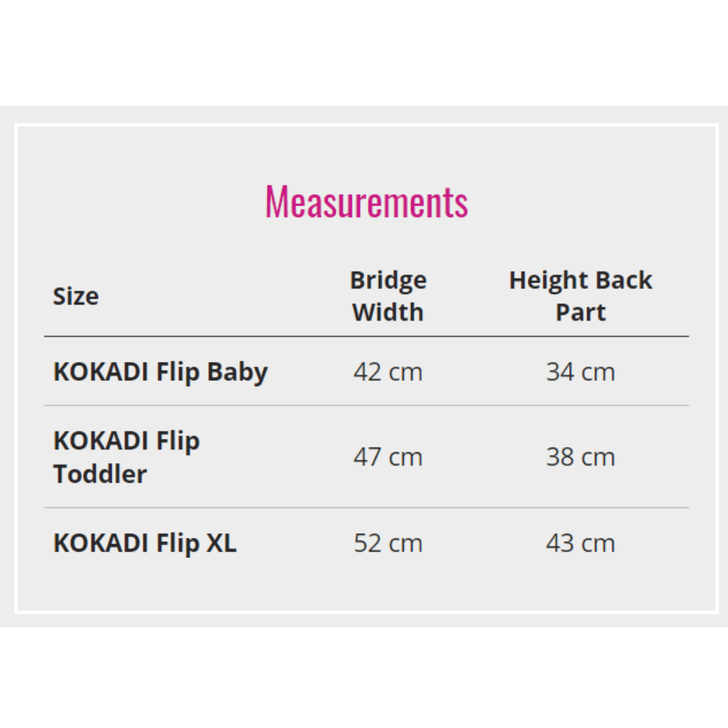Click the Height Back Part column header
728x728 pixels.
(x=580, y=296)
